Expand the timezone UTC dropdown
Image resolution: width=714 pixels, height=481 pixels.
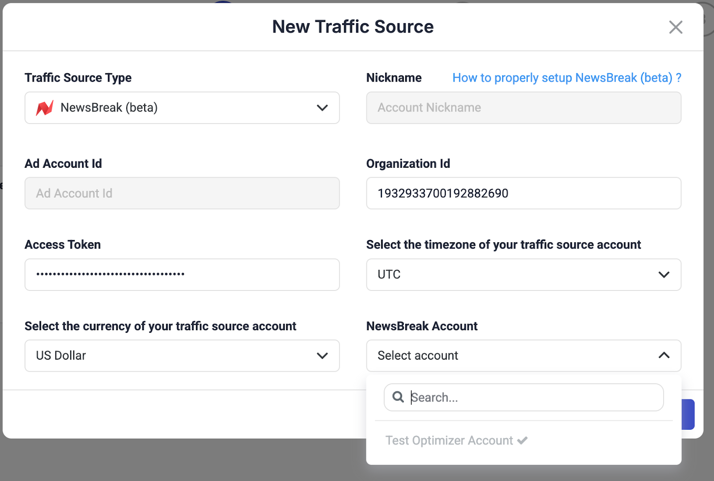(x=523, y=274)
